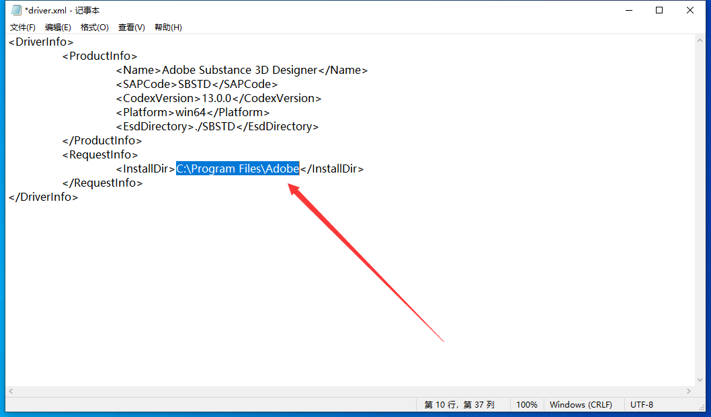
Task: Click the opening <RequestInfo> tag
Action: [99, 154]
